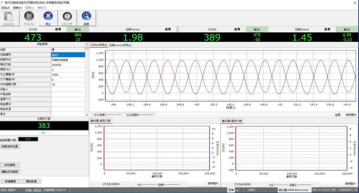Expand the dropdown arrow beside 试验类型
This screenshot has width=359, height=193.
tap(18, 18)
